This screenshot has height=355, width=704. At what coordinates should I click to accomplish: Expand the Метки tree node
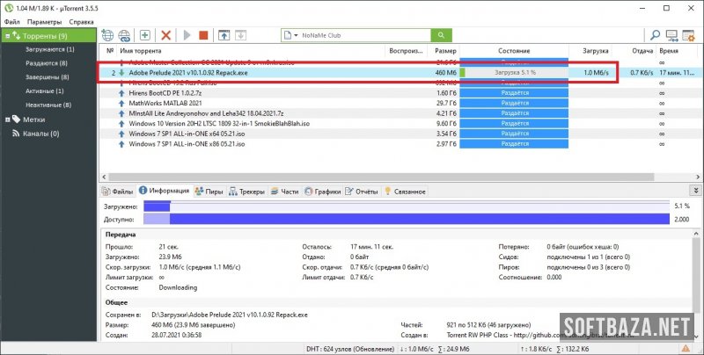6,119
